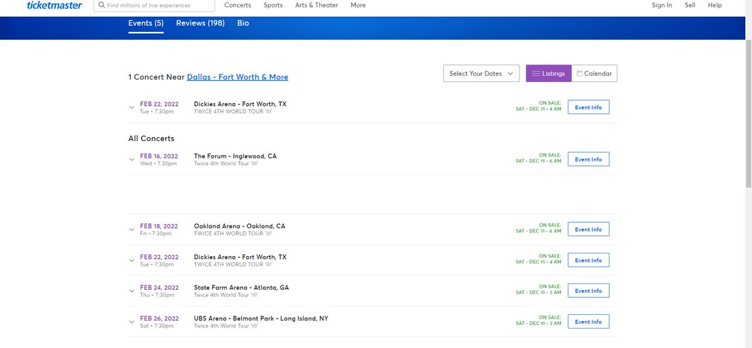Open the Select Your Dates dropdown

coord(481,73)
